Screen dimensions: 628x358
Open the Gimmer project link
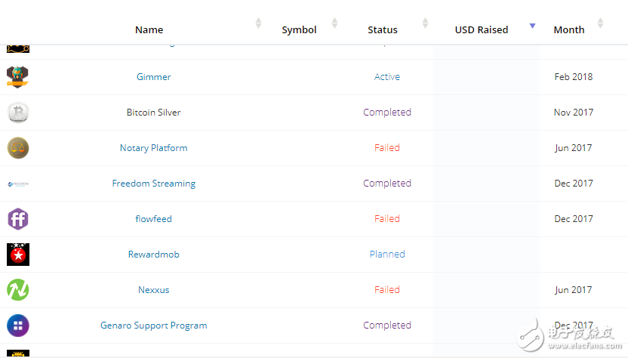pos(153,77)
